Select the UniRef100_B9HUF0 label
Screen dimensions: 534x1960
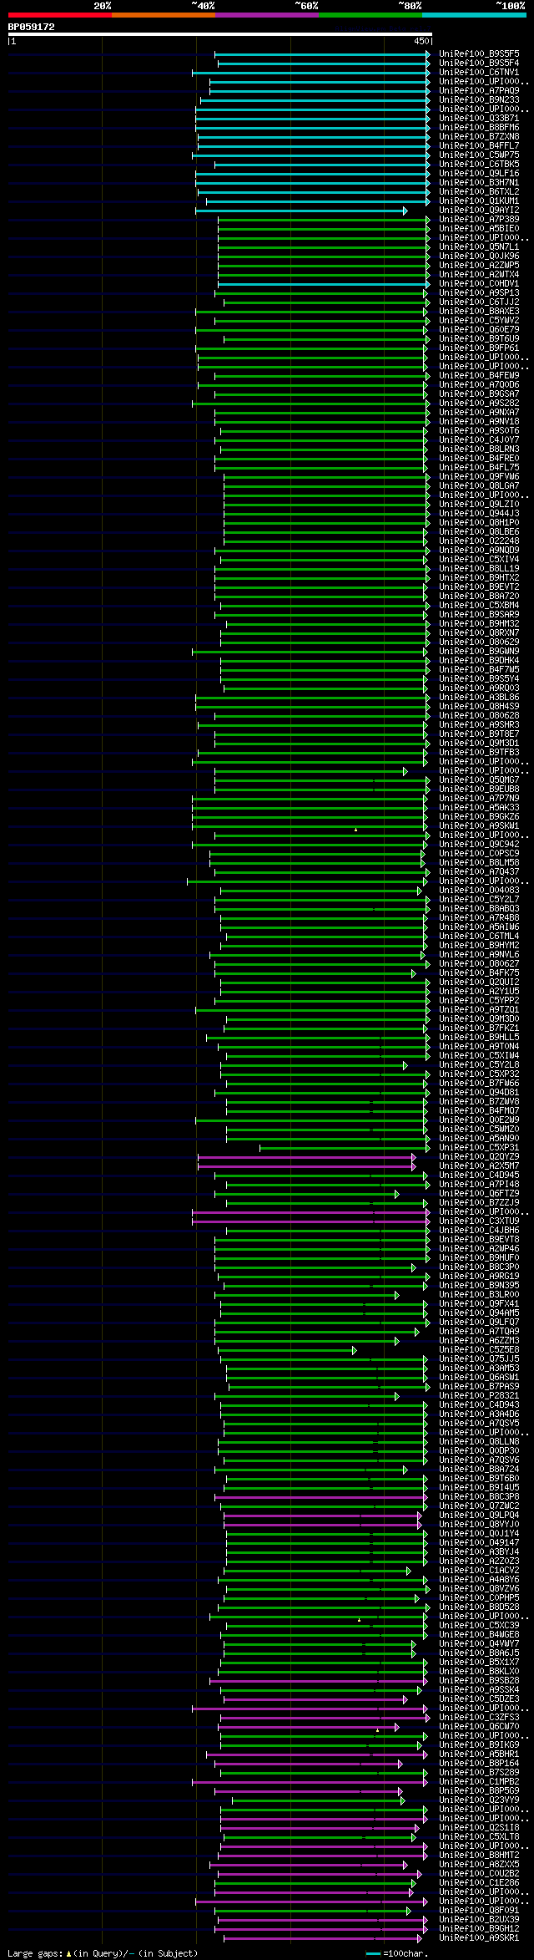click(x=479, y=1257)
